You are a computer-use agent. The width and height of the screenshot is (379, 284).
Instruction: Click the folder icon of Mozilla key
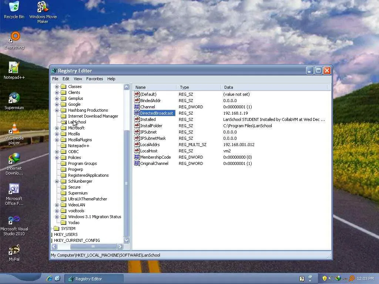pyautogui.click(x=64, y=134)
